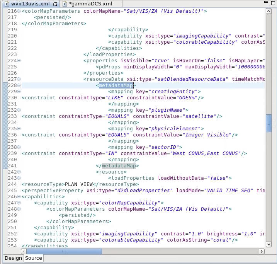Click line number 230 in the gutter

pyautogui.click(x=12, y=98)
